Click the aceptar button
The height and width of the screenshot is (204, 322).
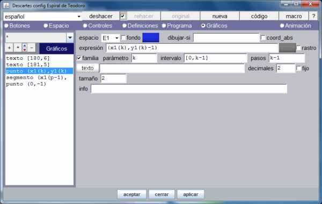coord(131,194)
